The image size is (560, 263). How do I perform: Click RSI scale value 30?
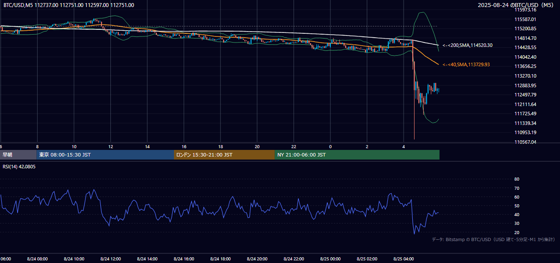517,224
